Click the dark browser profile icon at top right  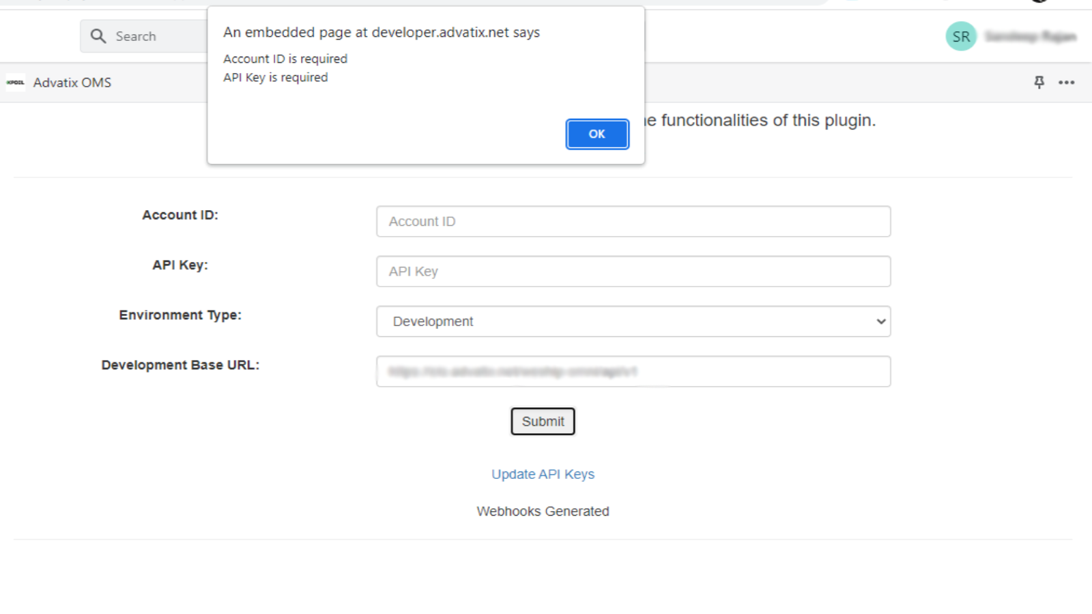(1040, 1)
